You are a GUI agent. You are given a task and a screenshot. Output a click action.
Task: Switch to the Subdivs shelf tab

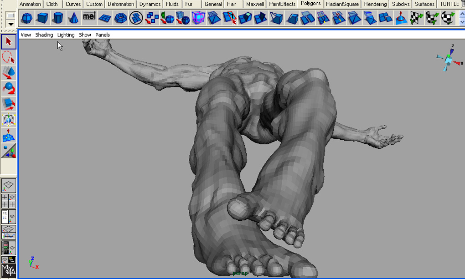point(401,4)
